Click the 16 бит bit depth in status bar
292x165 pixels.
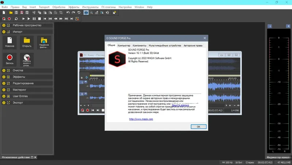pos(239,162)
